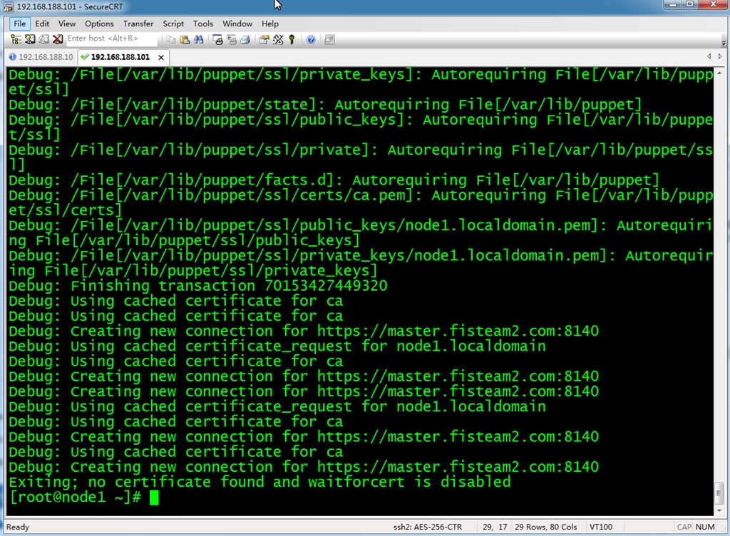Open the Find dialog icon
The image size is (730, 536).
(198, 39)
